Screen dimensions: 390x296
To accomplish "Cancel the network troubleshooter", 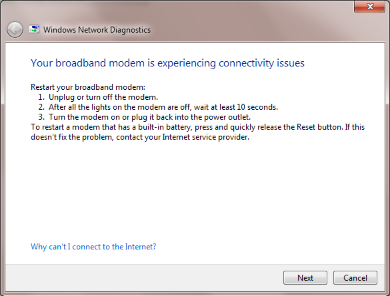I will click(x=355, y=277).
